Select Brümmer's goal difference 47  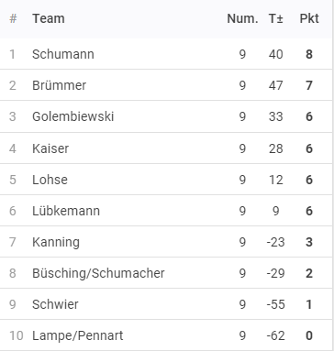(x=276, y=85)
